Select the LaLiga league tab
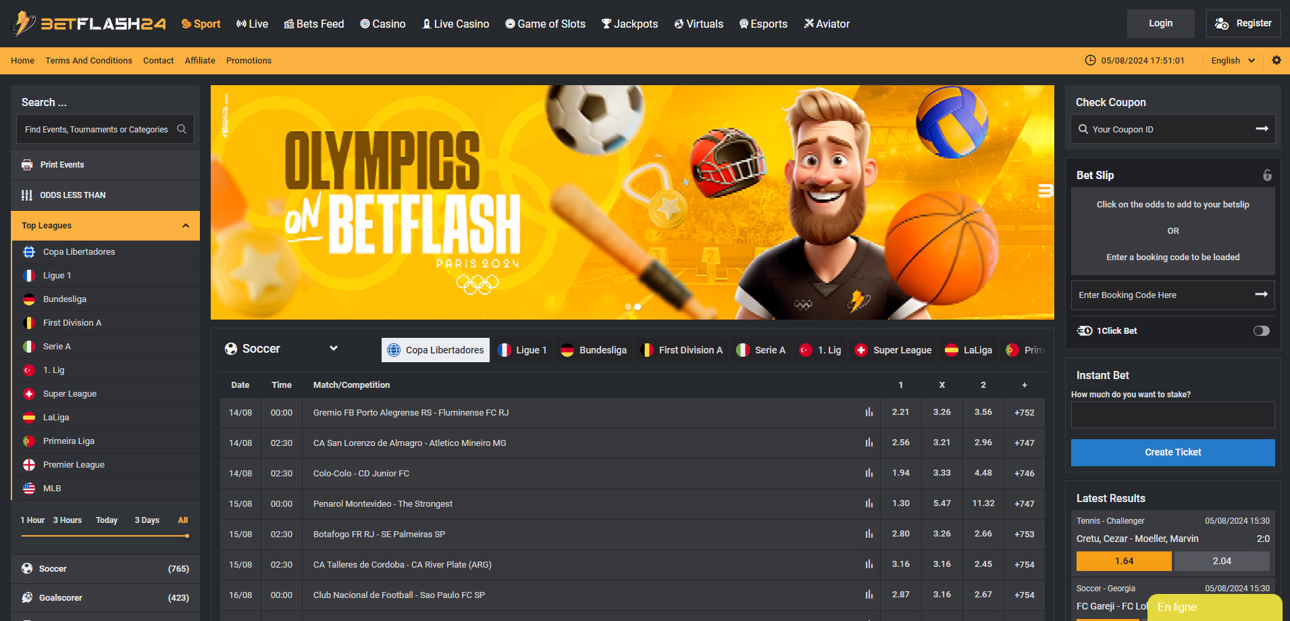The width and height of the screenshot is (1290, 621). point(969,350)
